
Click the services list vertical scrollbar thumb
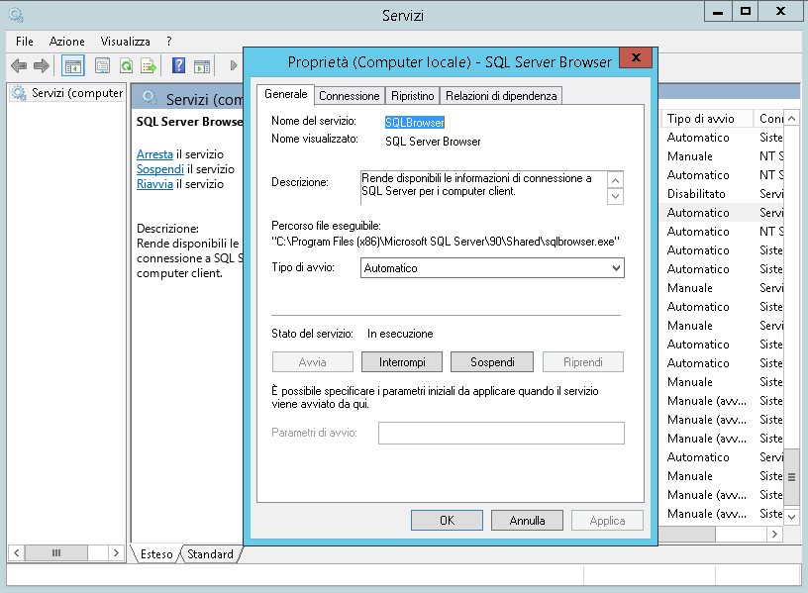(x=791, y=477)
